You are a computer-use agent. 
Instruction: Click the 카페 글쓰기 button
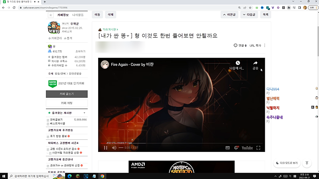[x=67, y=94]
